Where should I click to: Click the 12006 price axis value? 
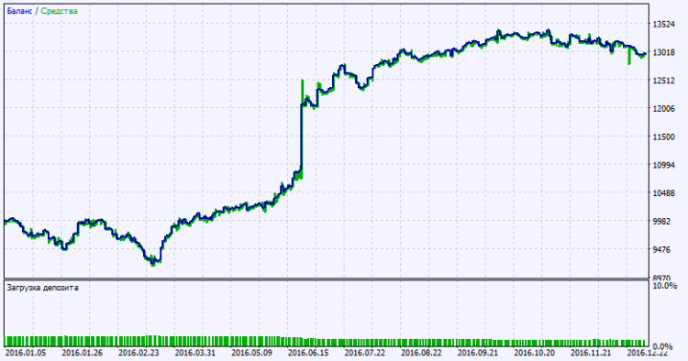664,109
